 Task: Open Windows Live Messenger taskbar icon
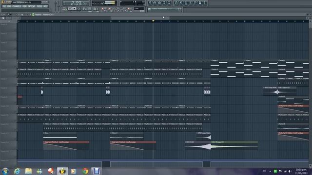point(39,171)
